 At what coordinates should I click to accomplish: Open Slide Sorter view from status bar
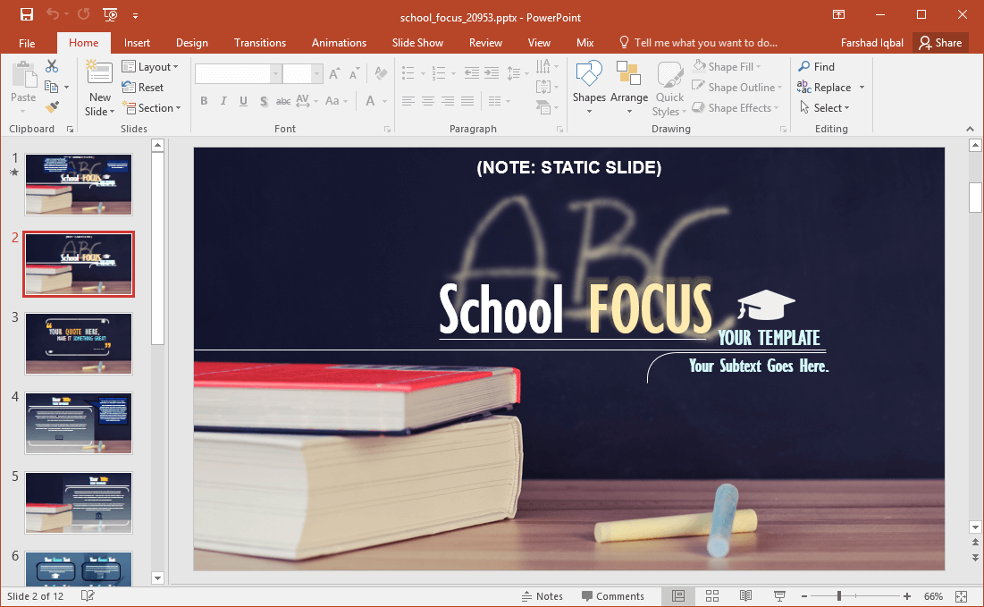[x=712, y=596]
